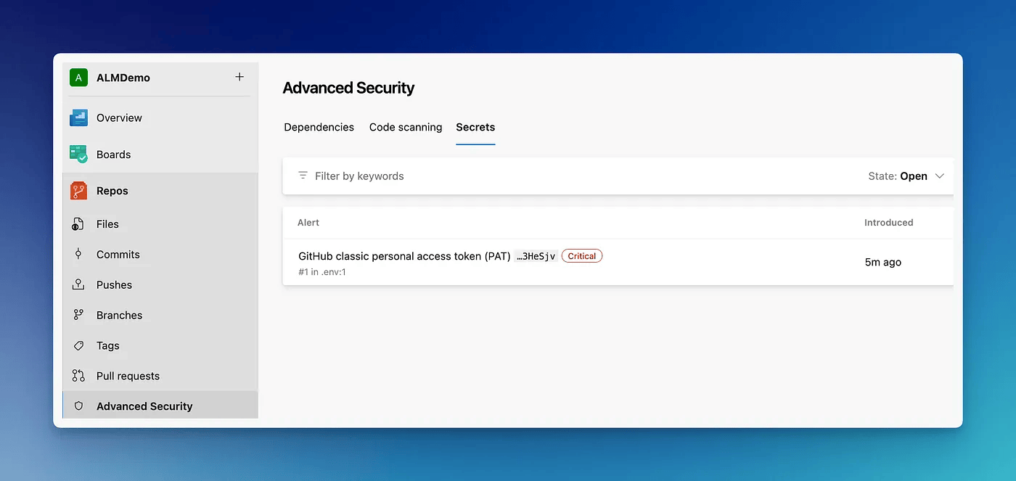
Task: Switch to the Code scanning tab
Action: coord(405,127)
